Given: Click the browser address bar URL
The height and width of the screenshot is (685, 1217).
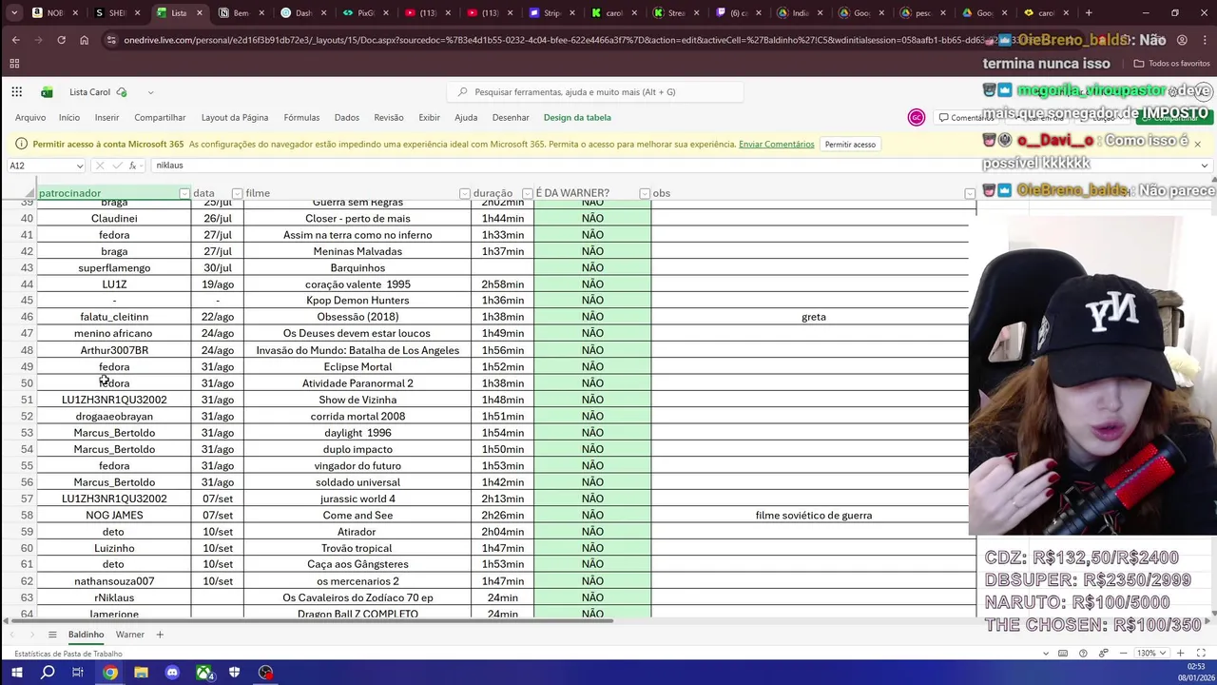Looking at the screenshot, I should 551,40.
